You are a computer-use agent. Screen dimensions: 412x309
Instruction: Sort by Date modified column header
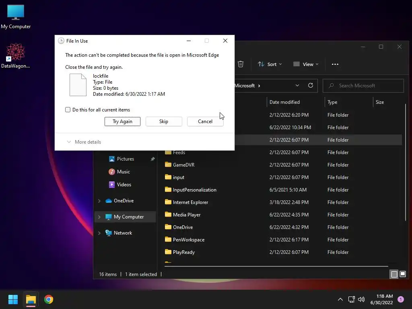(x=284, y=102)
